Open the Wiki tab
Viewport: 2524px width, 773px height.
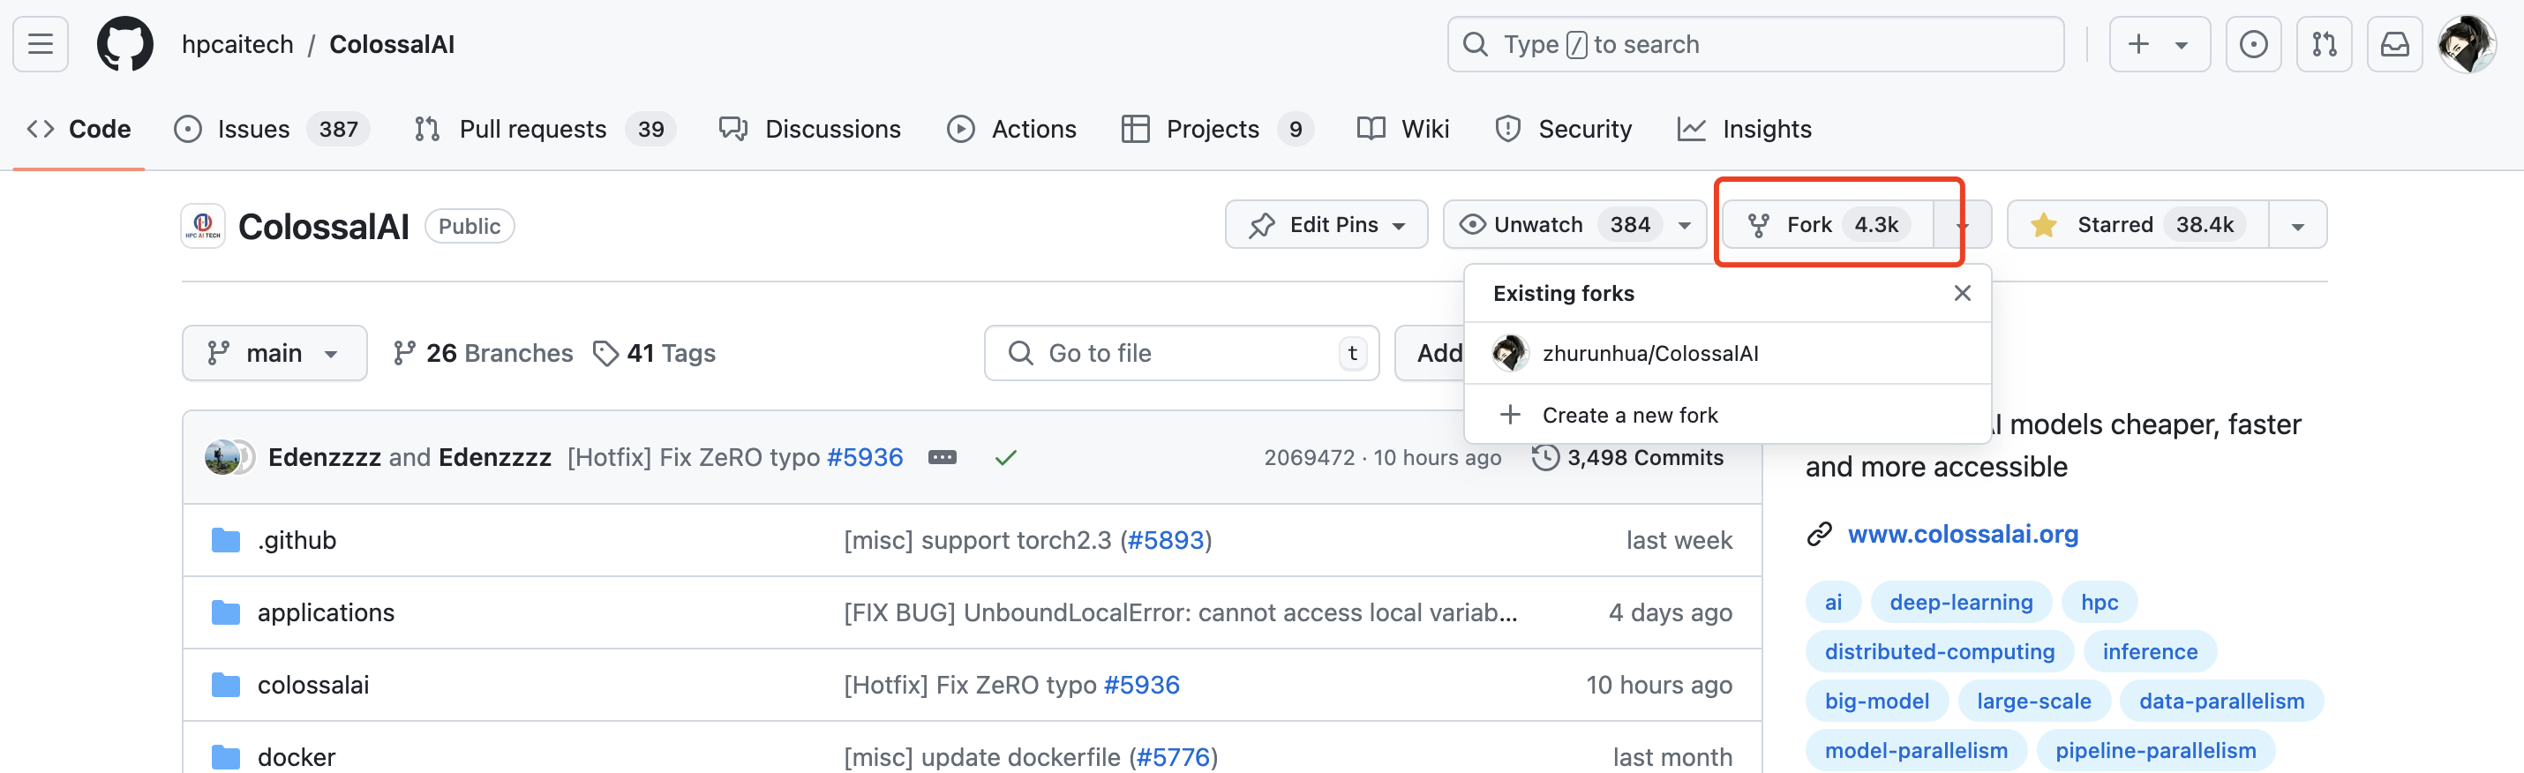pos(1403,130)
